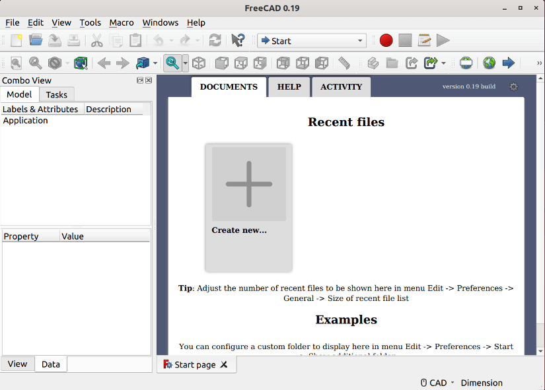Go forward with right navigation arrow
This screenshot has height=390, width=545.
(x=123, y=63)
